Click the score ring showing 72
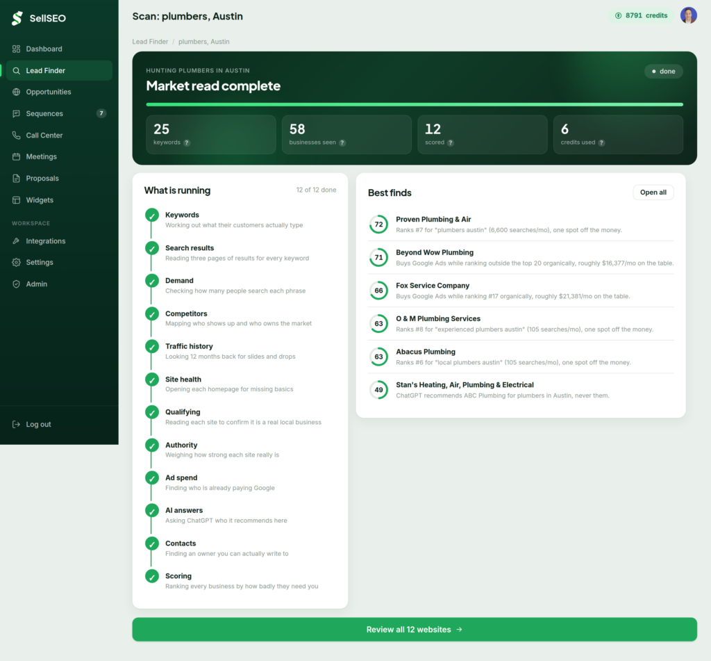This screenshot has height=661, width=711. pyautogui.click(x=378, y=225)
